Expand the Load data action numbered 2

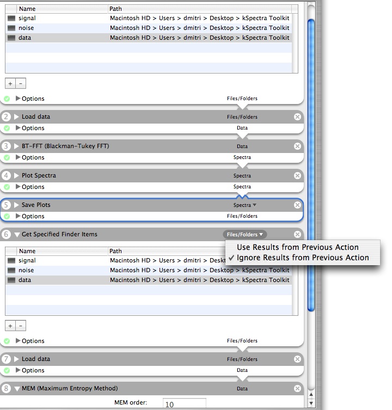point(16,117)
